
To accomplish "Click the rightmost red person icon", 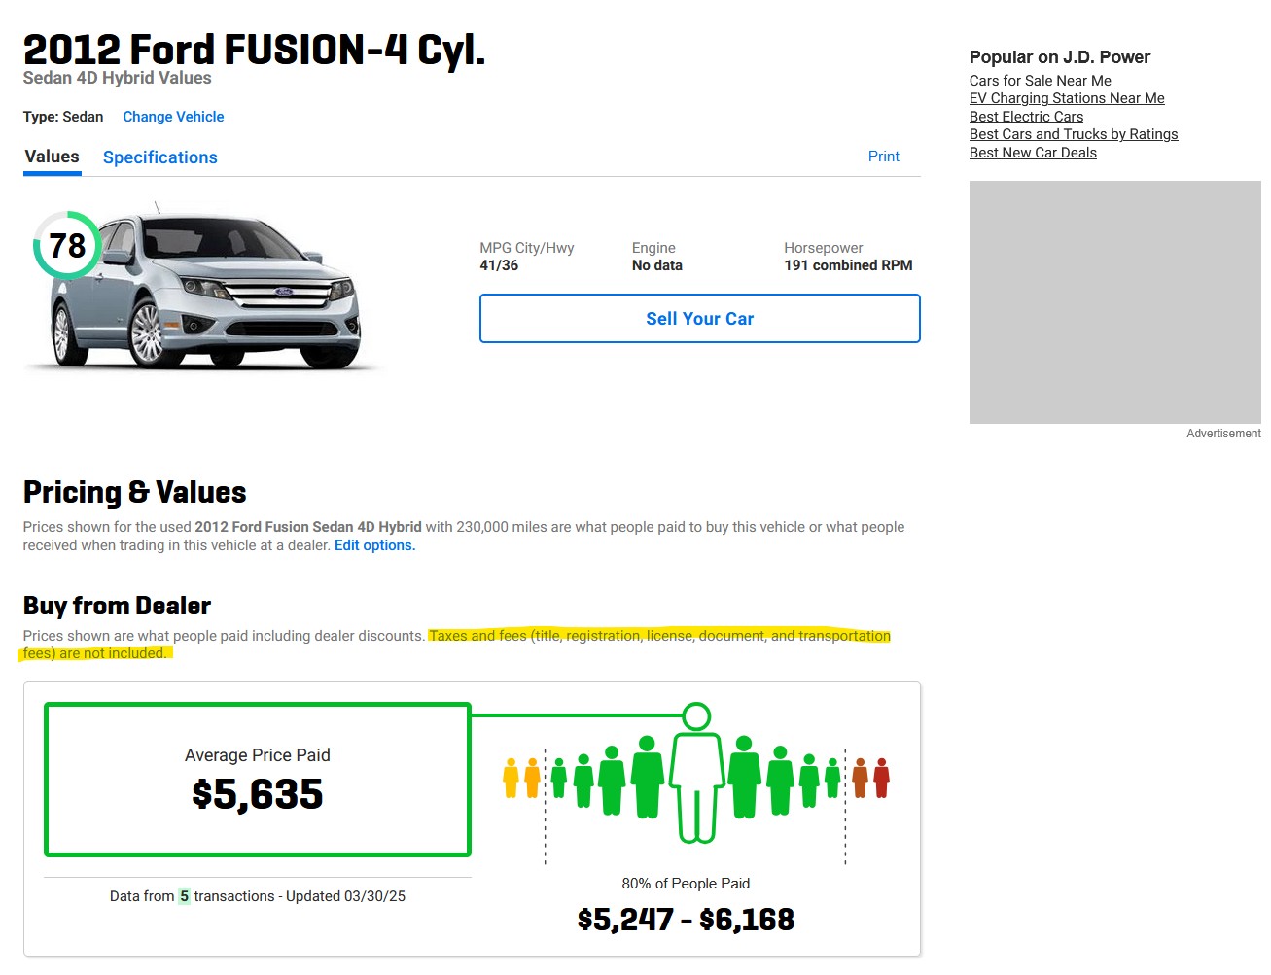I will tap(881, 778).
